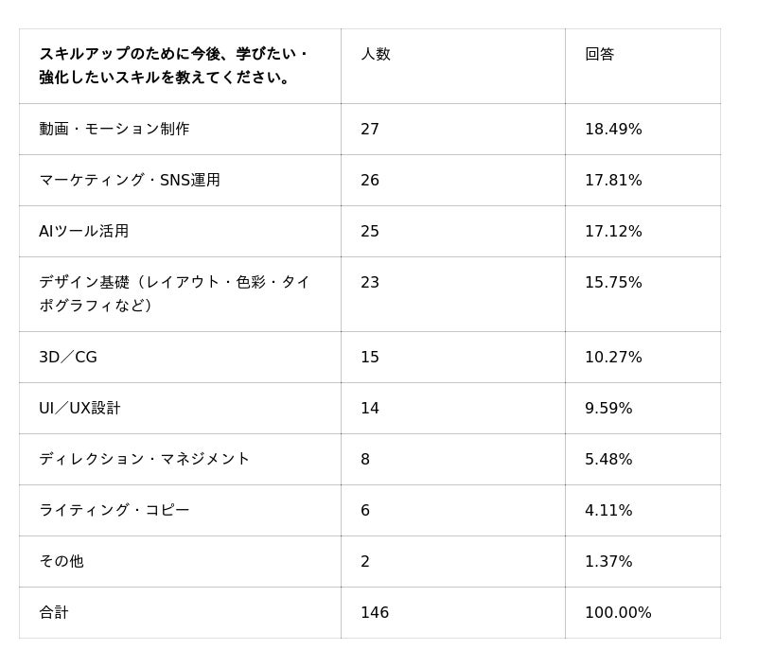The height and width of the screenshot is (667, 757).
Task: Click the その他 row label
Action: [62, 562]
